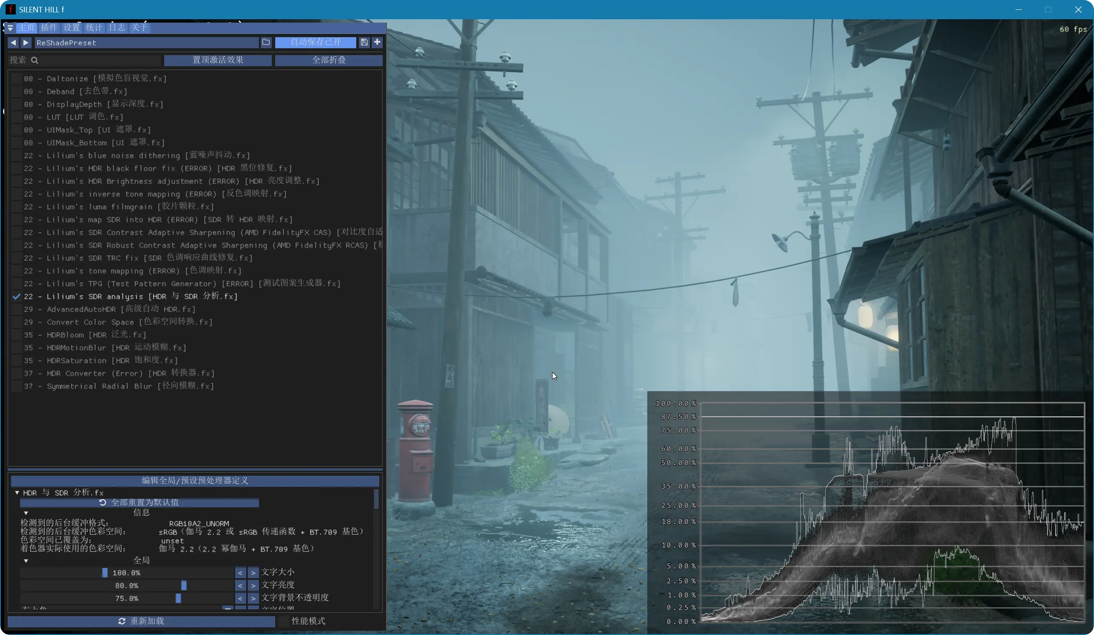Switch to the 日志 tab

pos(117,27)
